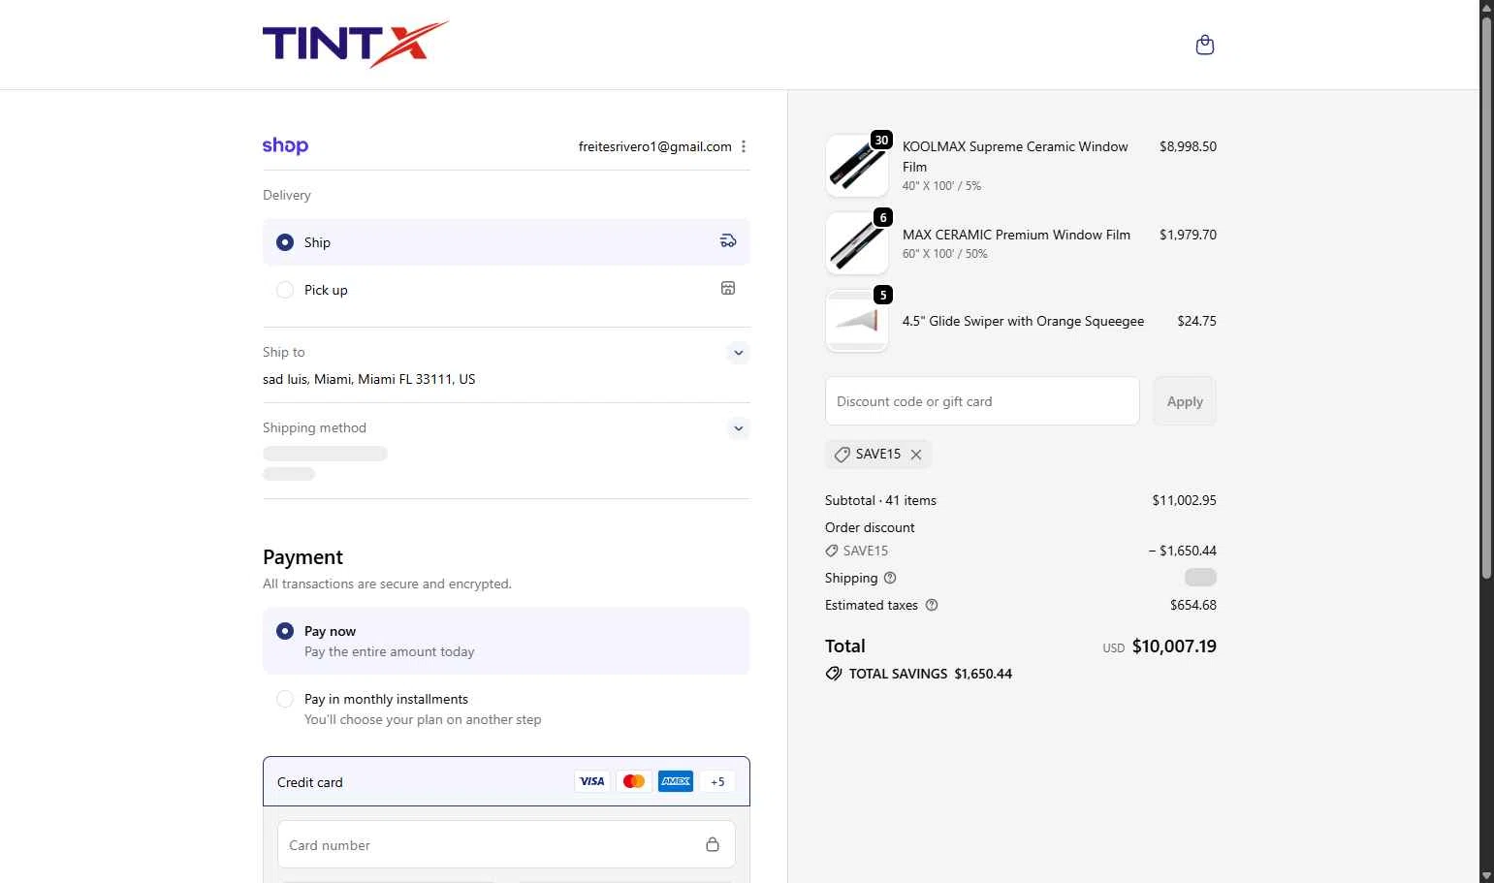Show the +5 more payment methods
The image size is (1494, 883).
click(717, 781)
